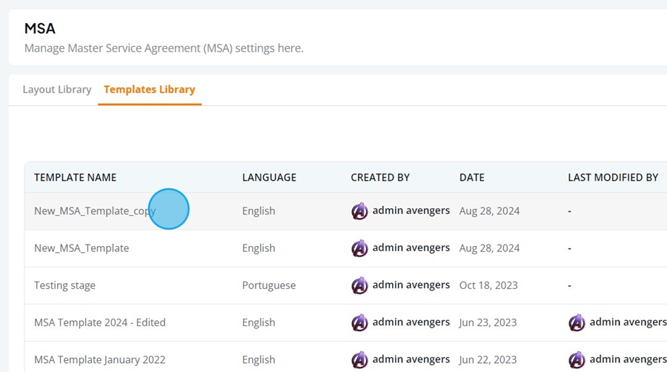Select the Templates Library tab
Viewport: 667px width, 372px height.
(149, 89)
